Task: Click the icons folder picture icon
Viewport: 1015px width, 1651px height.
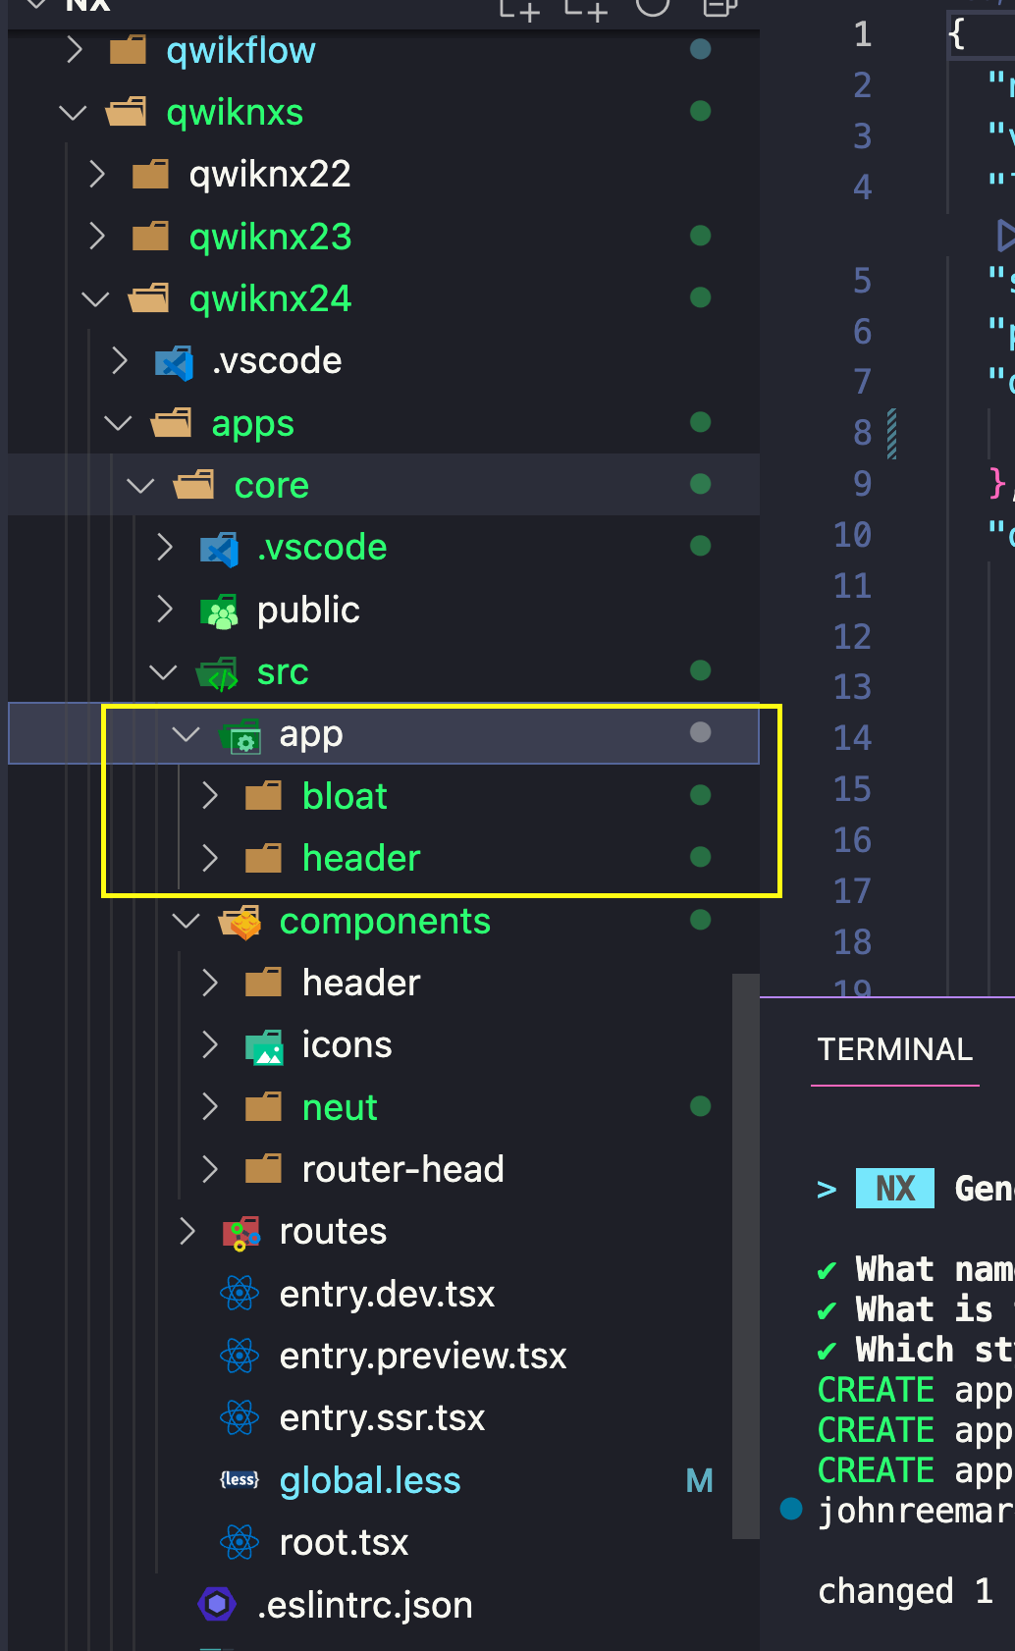Action: 264,1046
